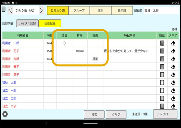181x128 pixels.
Task: Open グループ filter
Action: (79, 11)
